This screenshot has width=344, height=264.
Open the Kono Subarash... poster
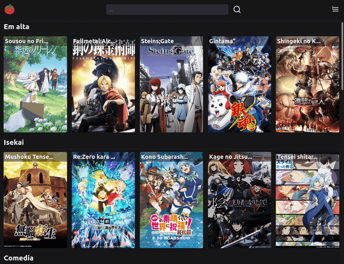(171, 200)
